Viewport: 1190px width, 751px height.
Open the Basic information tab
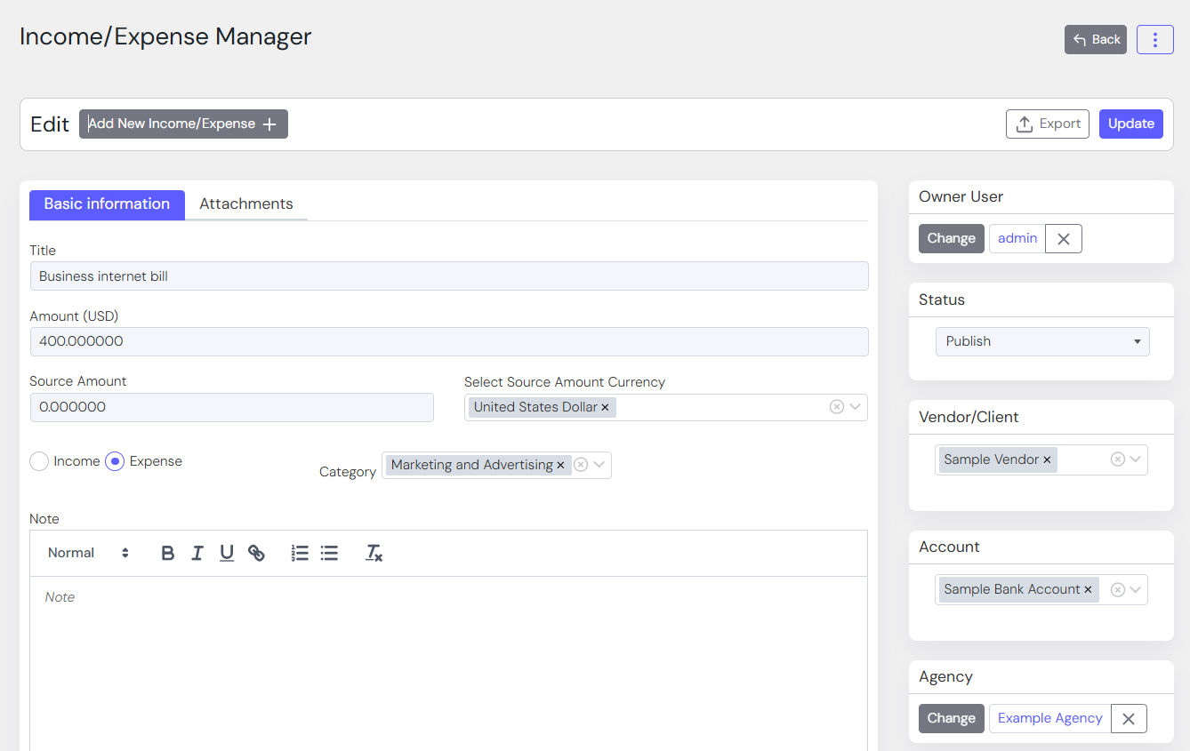click(x=107, y=204)
